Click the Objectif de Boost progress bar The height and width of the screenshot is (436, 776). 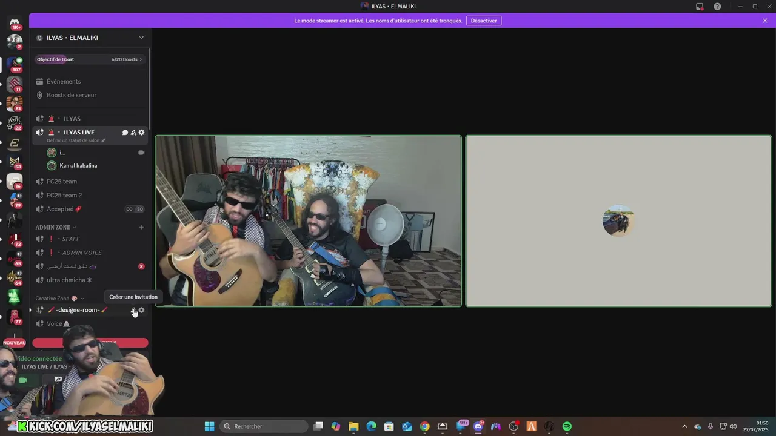click(x=90, y=59)
